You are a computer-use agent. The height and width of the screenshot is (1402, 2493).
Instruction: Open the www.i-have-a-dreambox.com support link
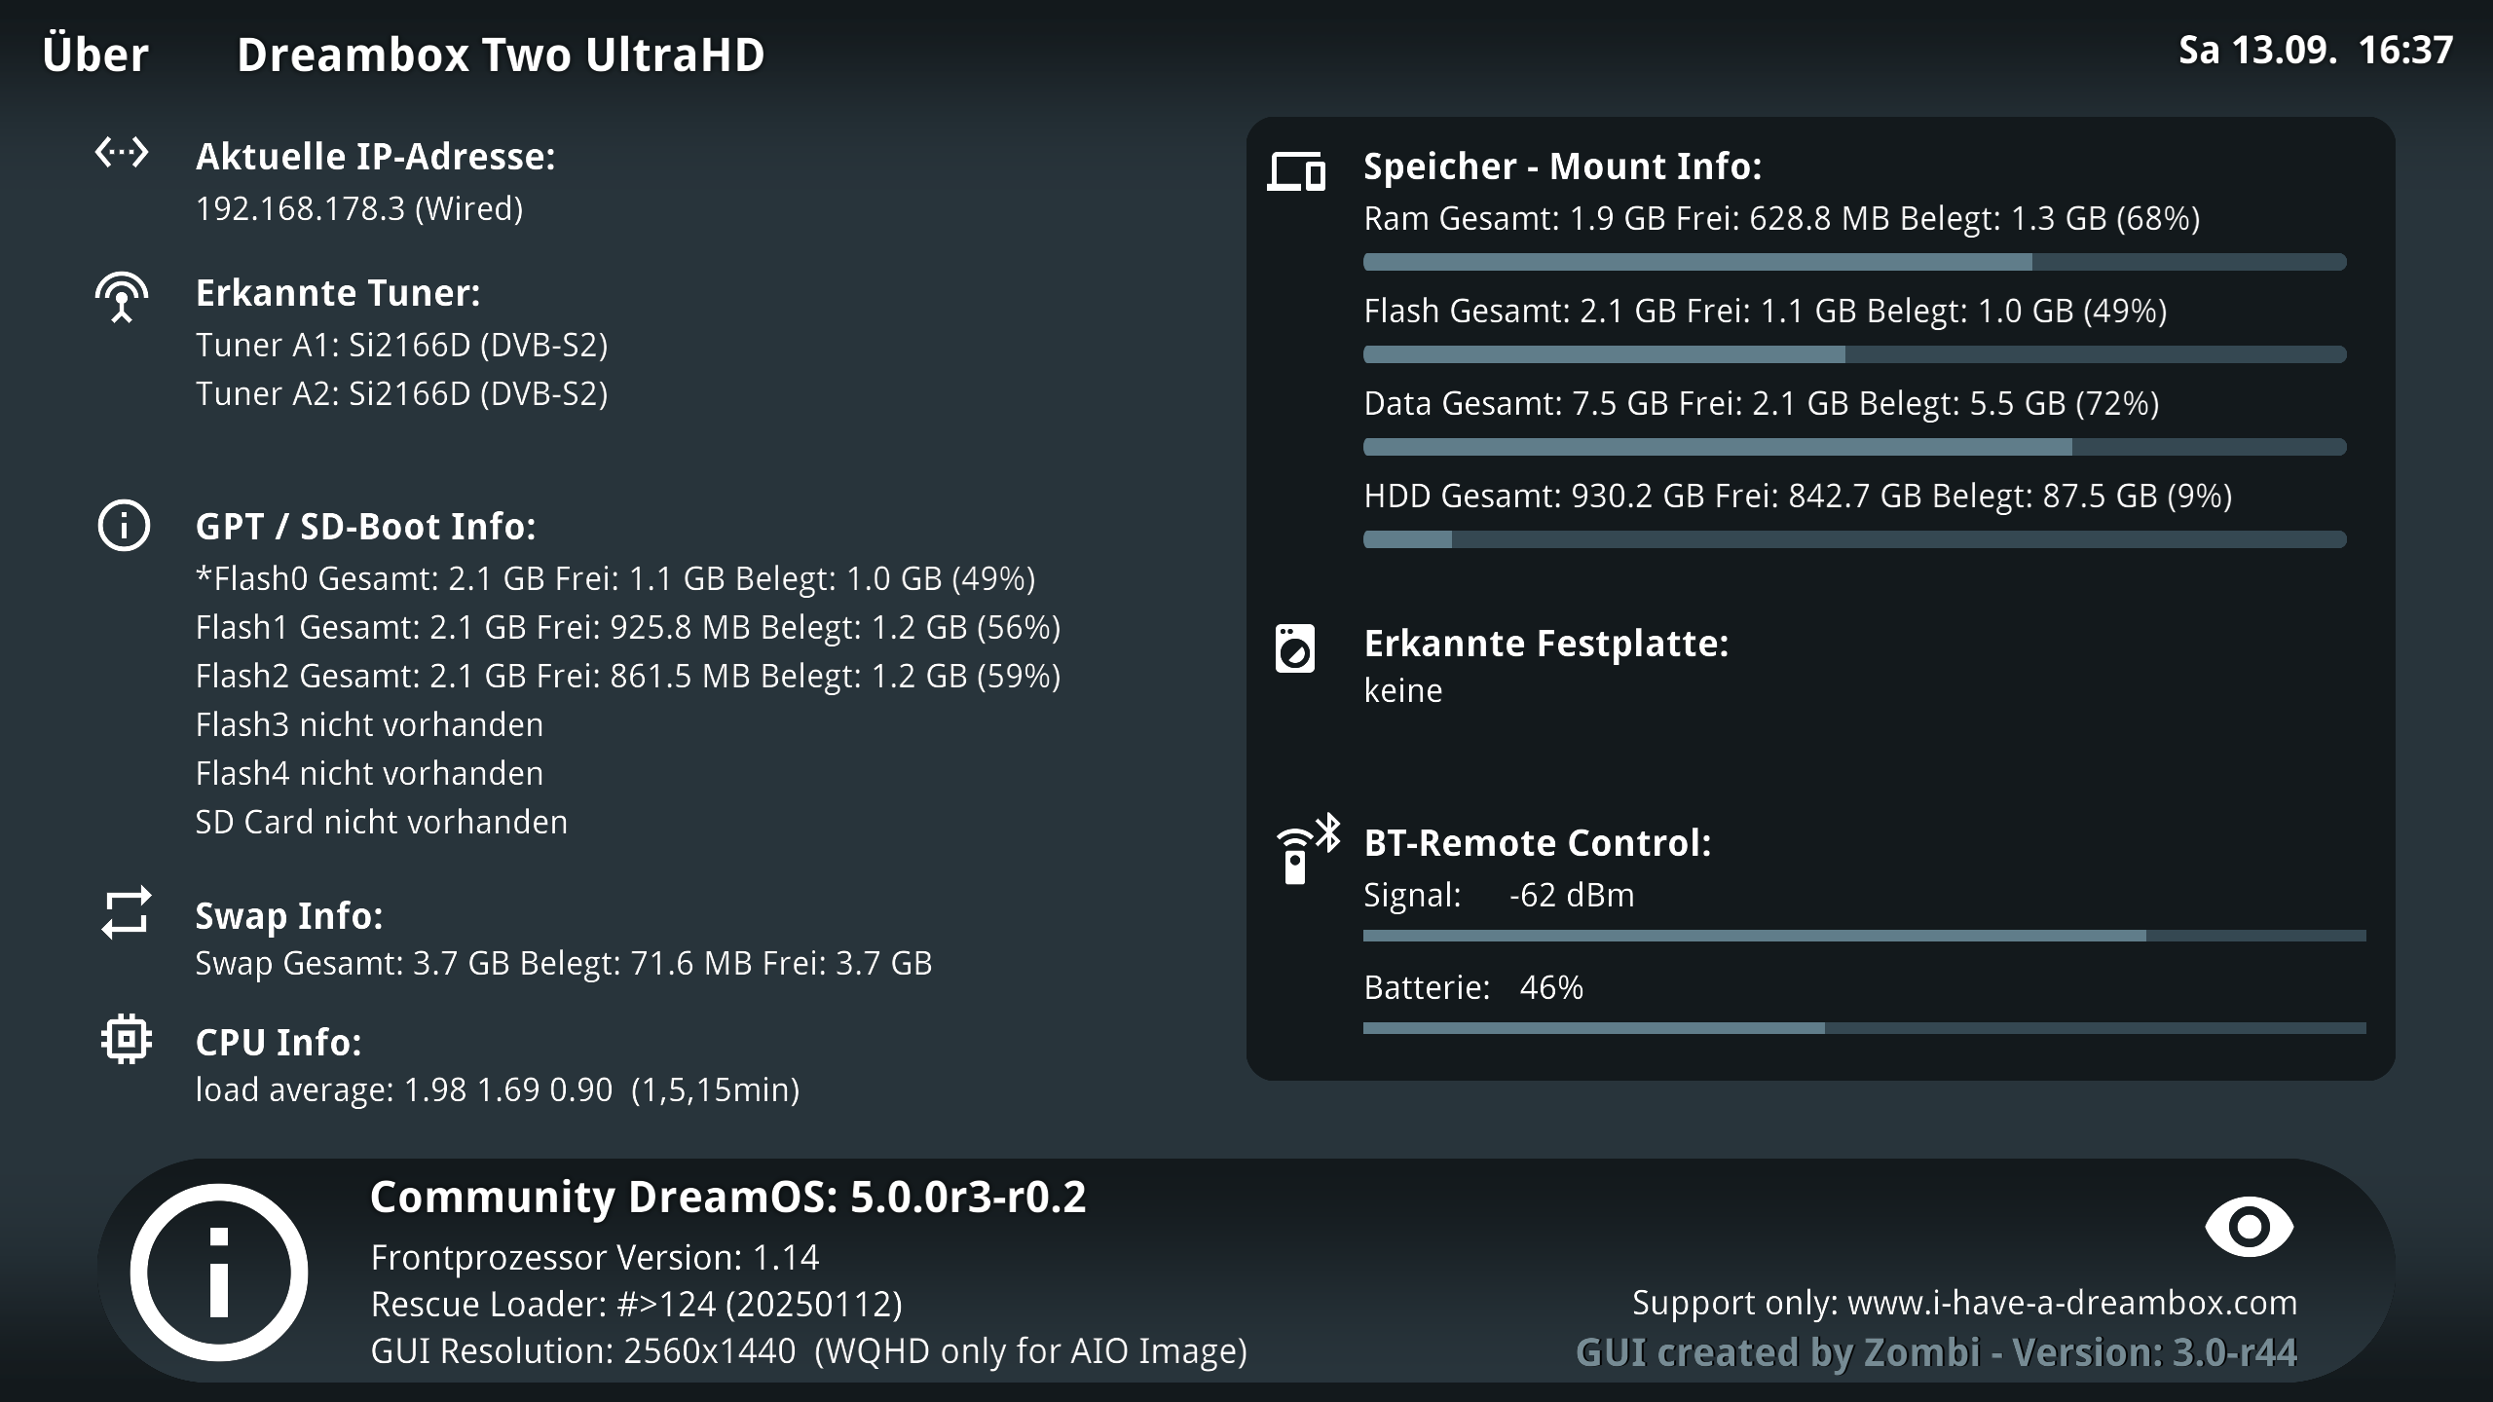click(x=2071, y=1303)
